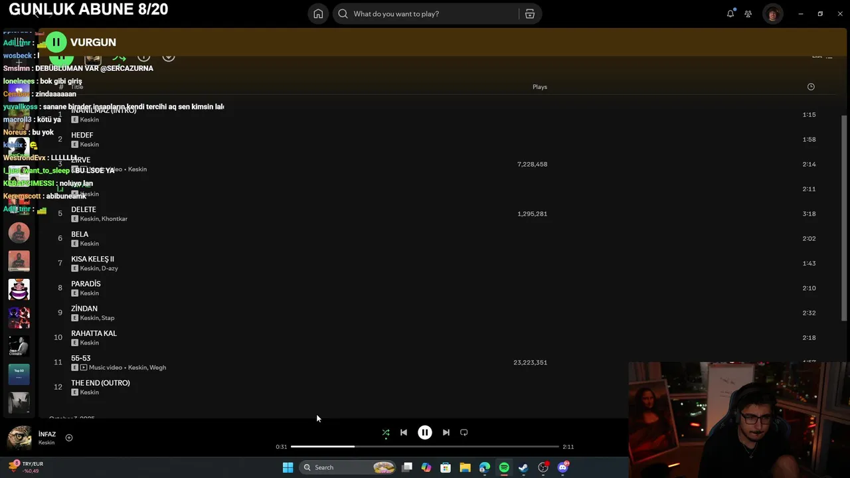
Task: Click the Windows taskbar Search box
Action: coord(348,467)
